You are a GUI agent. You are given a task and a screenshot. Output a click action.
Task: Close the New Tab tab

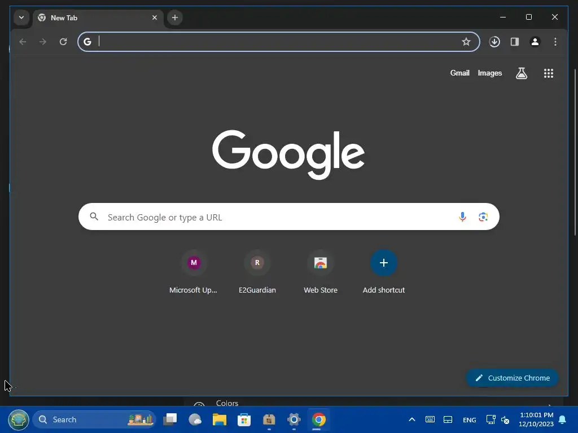tap(155, 17)
